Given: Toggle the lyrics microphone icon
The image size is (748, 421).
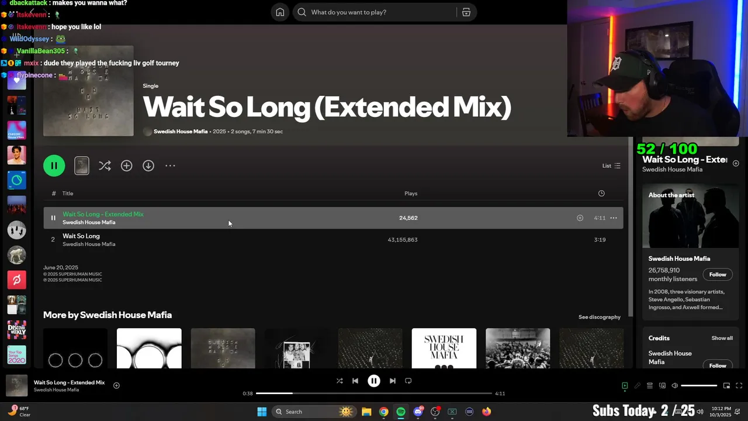Looking at the screenshot, I should tap(638, 386).
